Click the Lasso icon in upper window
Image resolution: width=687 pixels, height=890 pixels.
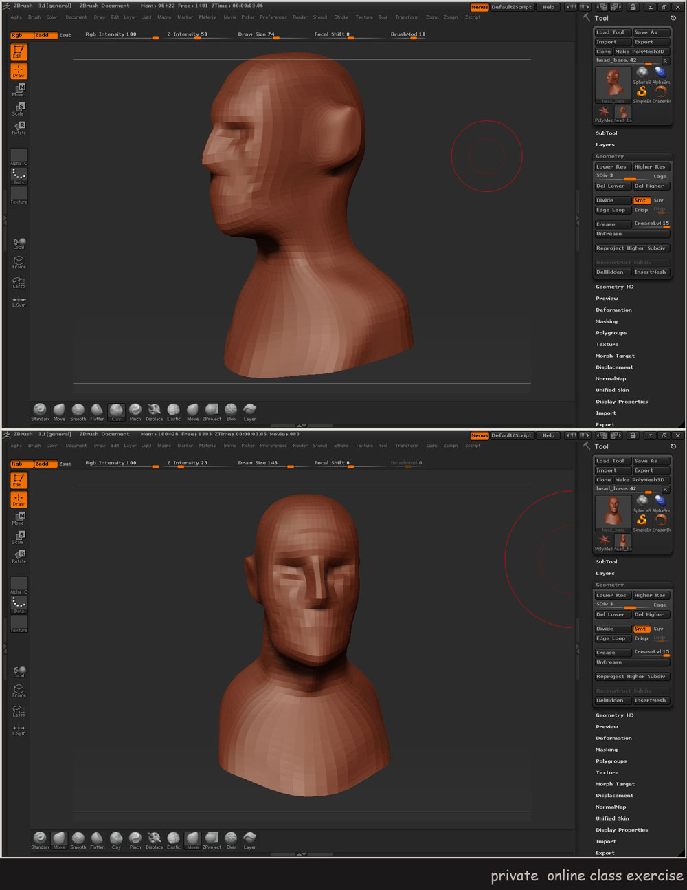click(x=19, y=282)
